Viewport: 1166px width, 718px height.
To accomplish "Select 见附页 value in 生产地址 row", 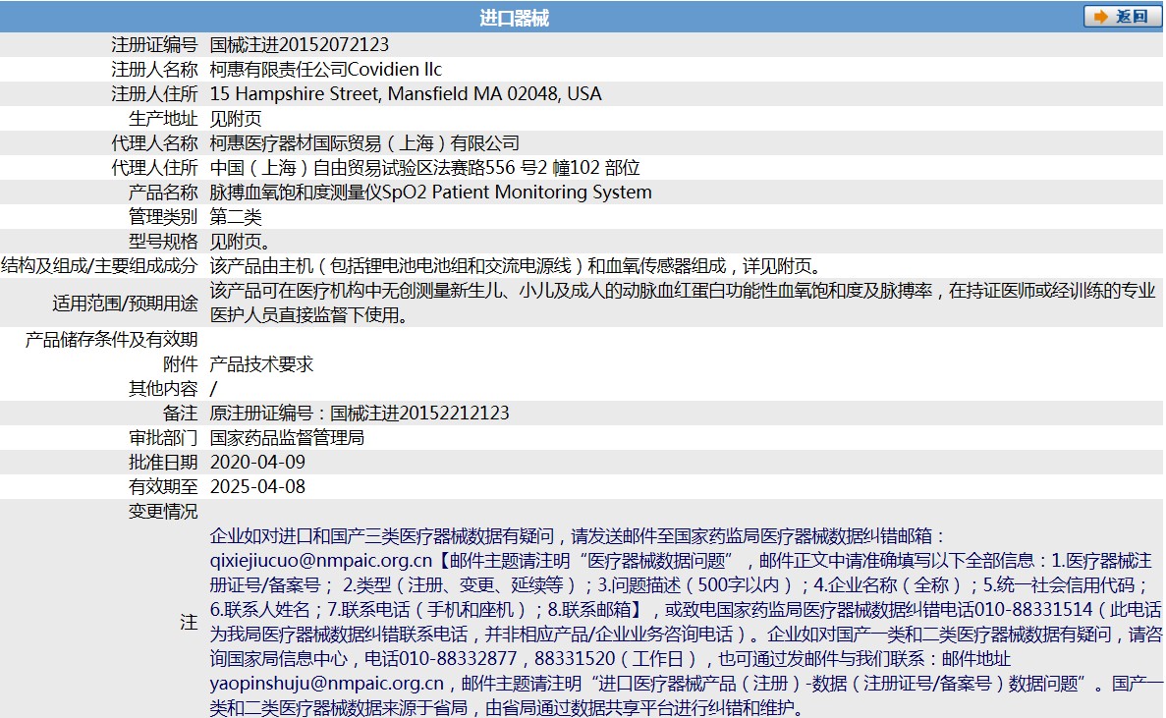I will click(236, 118).
